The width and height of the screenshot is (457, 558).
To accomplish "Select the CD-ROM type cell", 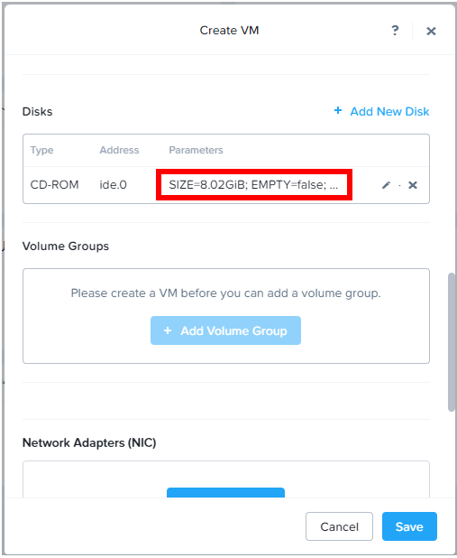I will tap(54, 185).
